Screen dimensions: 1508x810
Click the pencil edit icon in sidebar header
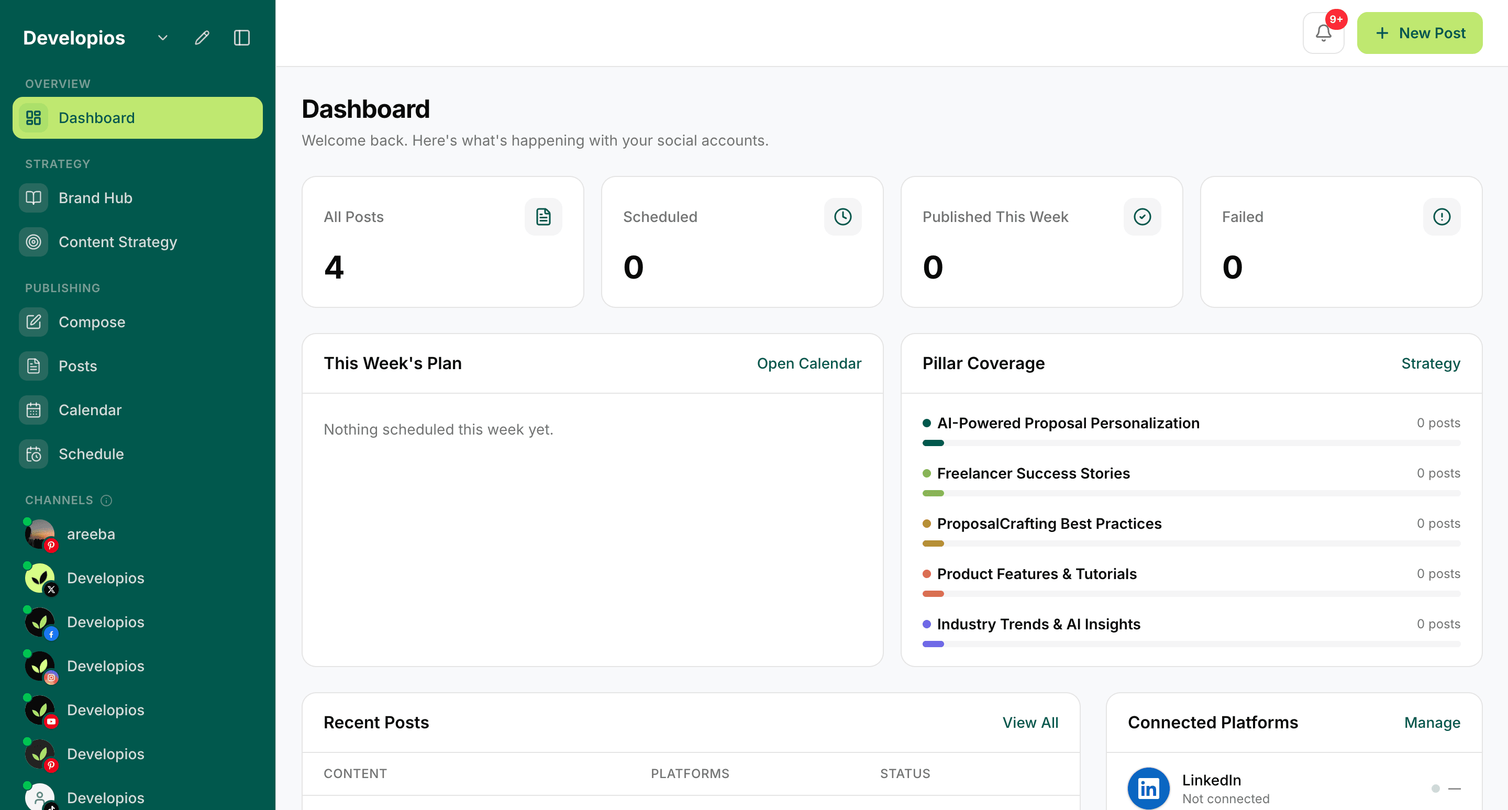tap(202, 38)
